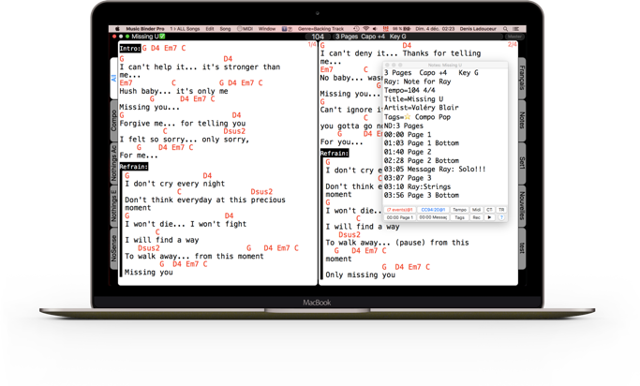
Task: Select the NoSense tab
Action: [x=114, y=248]
